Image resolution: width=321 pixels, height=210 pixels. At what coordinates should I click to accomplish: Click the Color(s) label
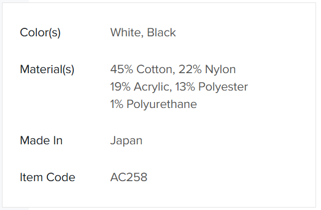pyautogui.click(x=40, y=33)
